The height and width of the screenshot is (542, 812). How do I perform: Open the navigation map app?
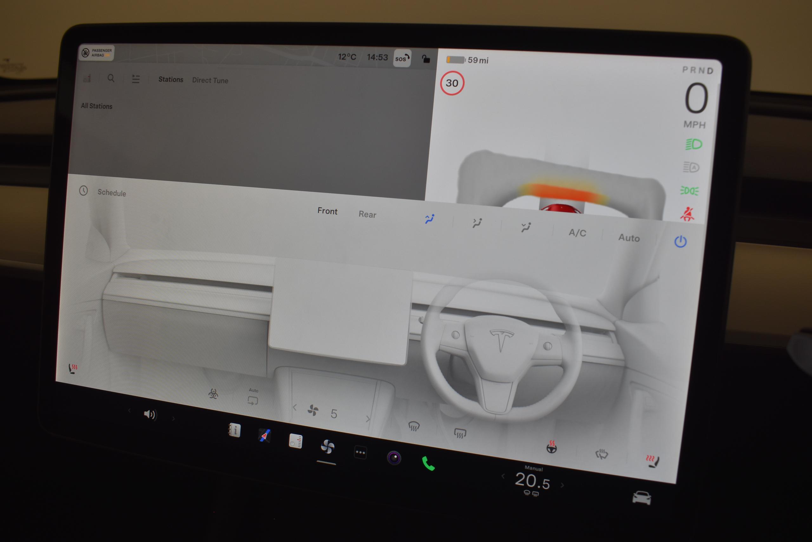click(265, 435)
